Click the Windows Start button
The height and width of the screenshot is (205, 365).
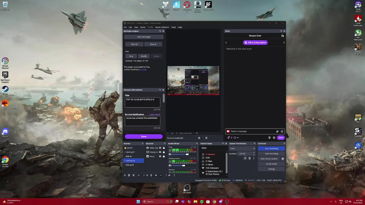tap(138, 202)
